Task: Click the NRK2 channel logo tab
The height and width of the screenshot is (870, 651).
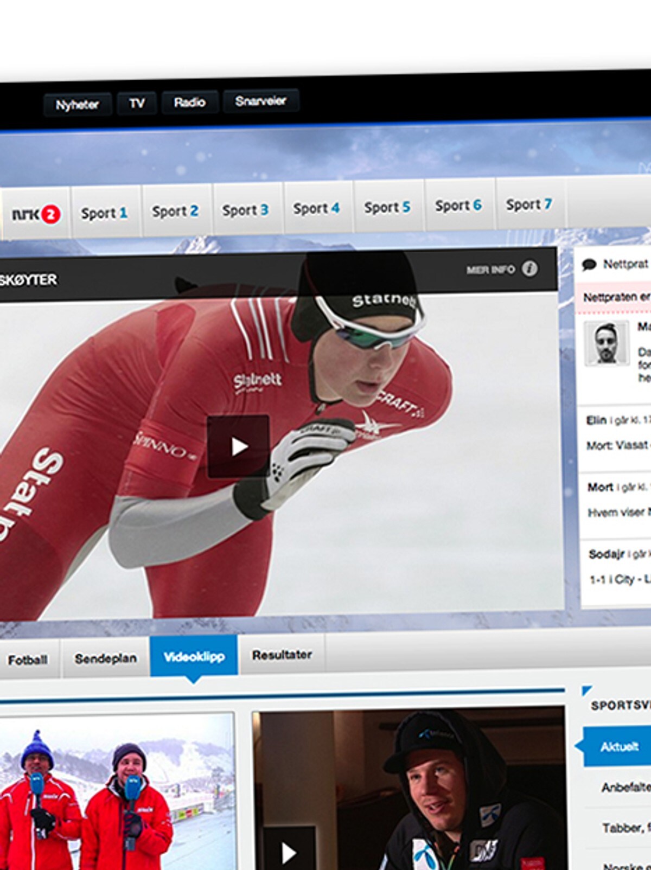Action: (36, 215)
